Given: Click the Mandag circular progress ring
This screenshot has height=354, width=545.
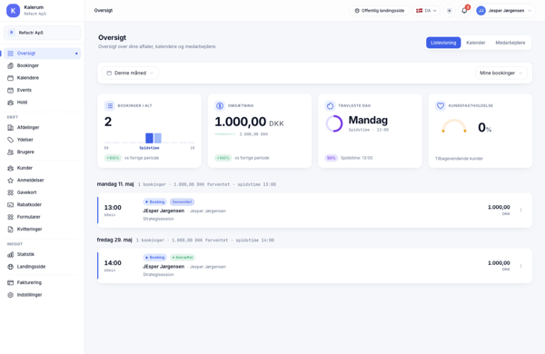Looking at the screenshot, I should (334, 123).
